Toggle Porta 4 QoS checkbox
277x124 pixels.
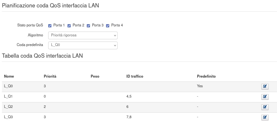[x=108, y=26]
